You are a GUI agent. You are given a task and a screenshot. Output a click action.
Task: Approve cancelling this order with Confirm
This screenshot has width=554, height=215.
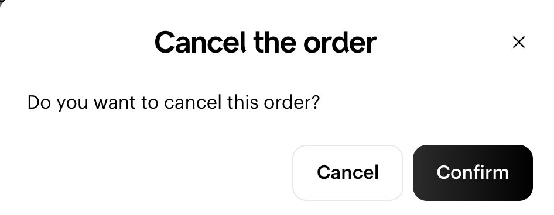tap(473, 173)
